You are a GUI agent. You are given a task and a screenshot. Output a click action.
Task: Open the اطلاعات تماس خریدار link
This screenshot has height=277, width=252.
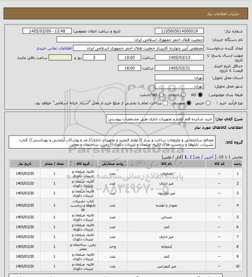(54, 48)
